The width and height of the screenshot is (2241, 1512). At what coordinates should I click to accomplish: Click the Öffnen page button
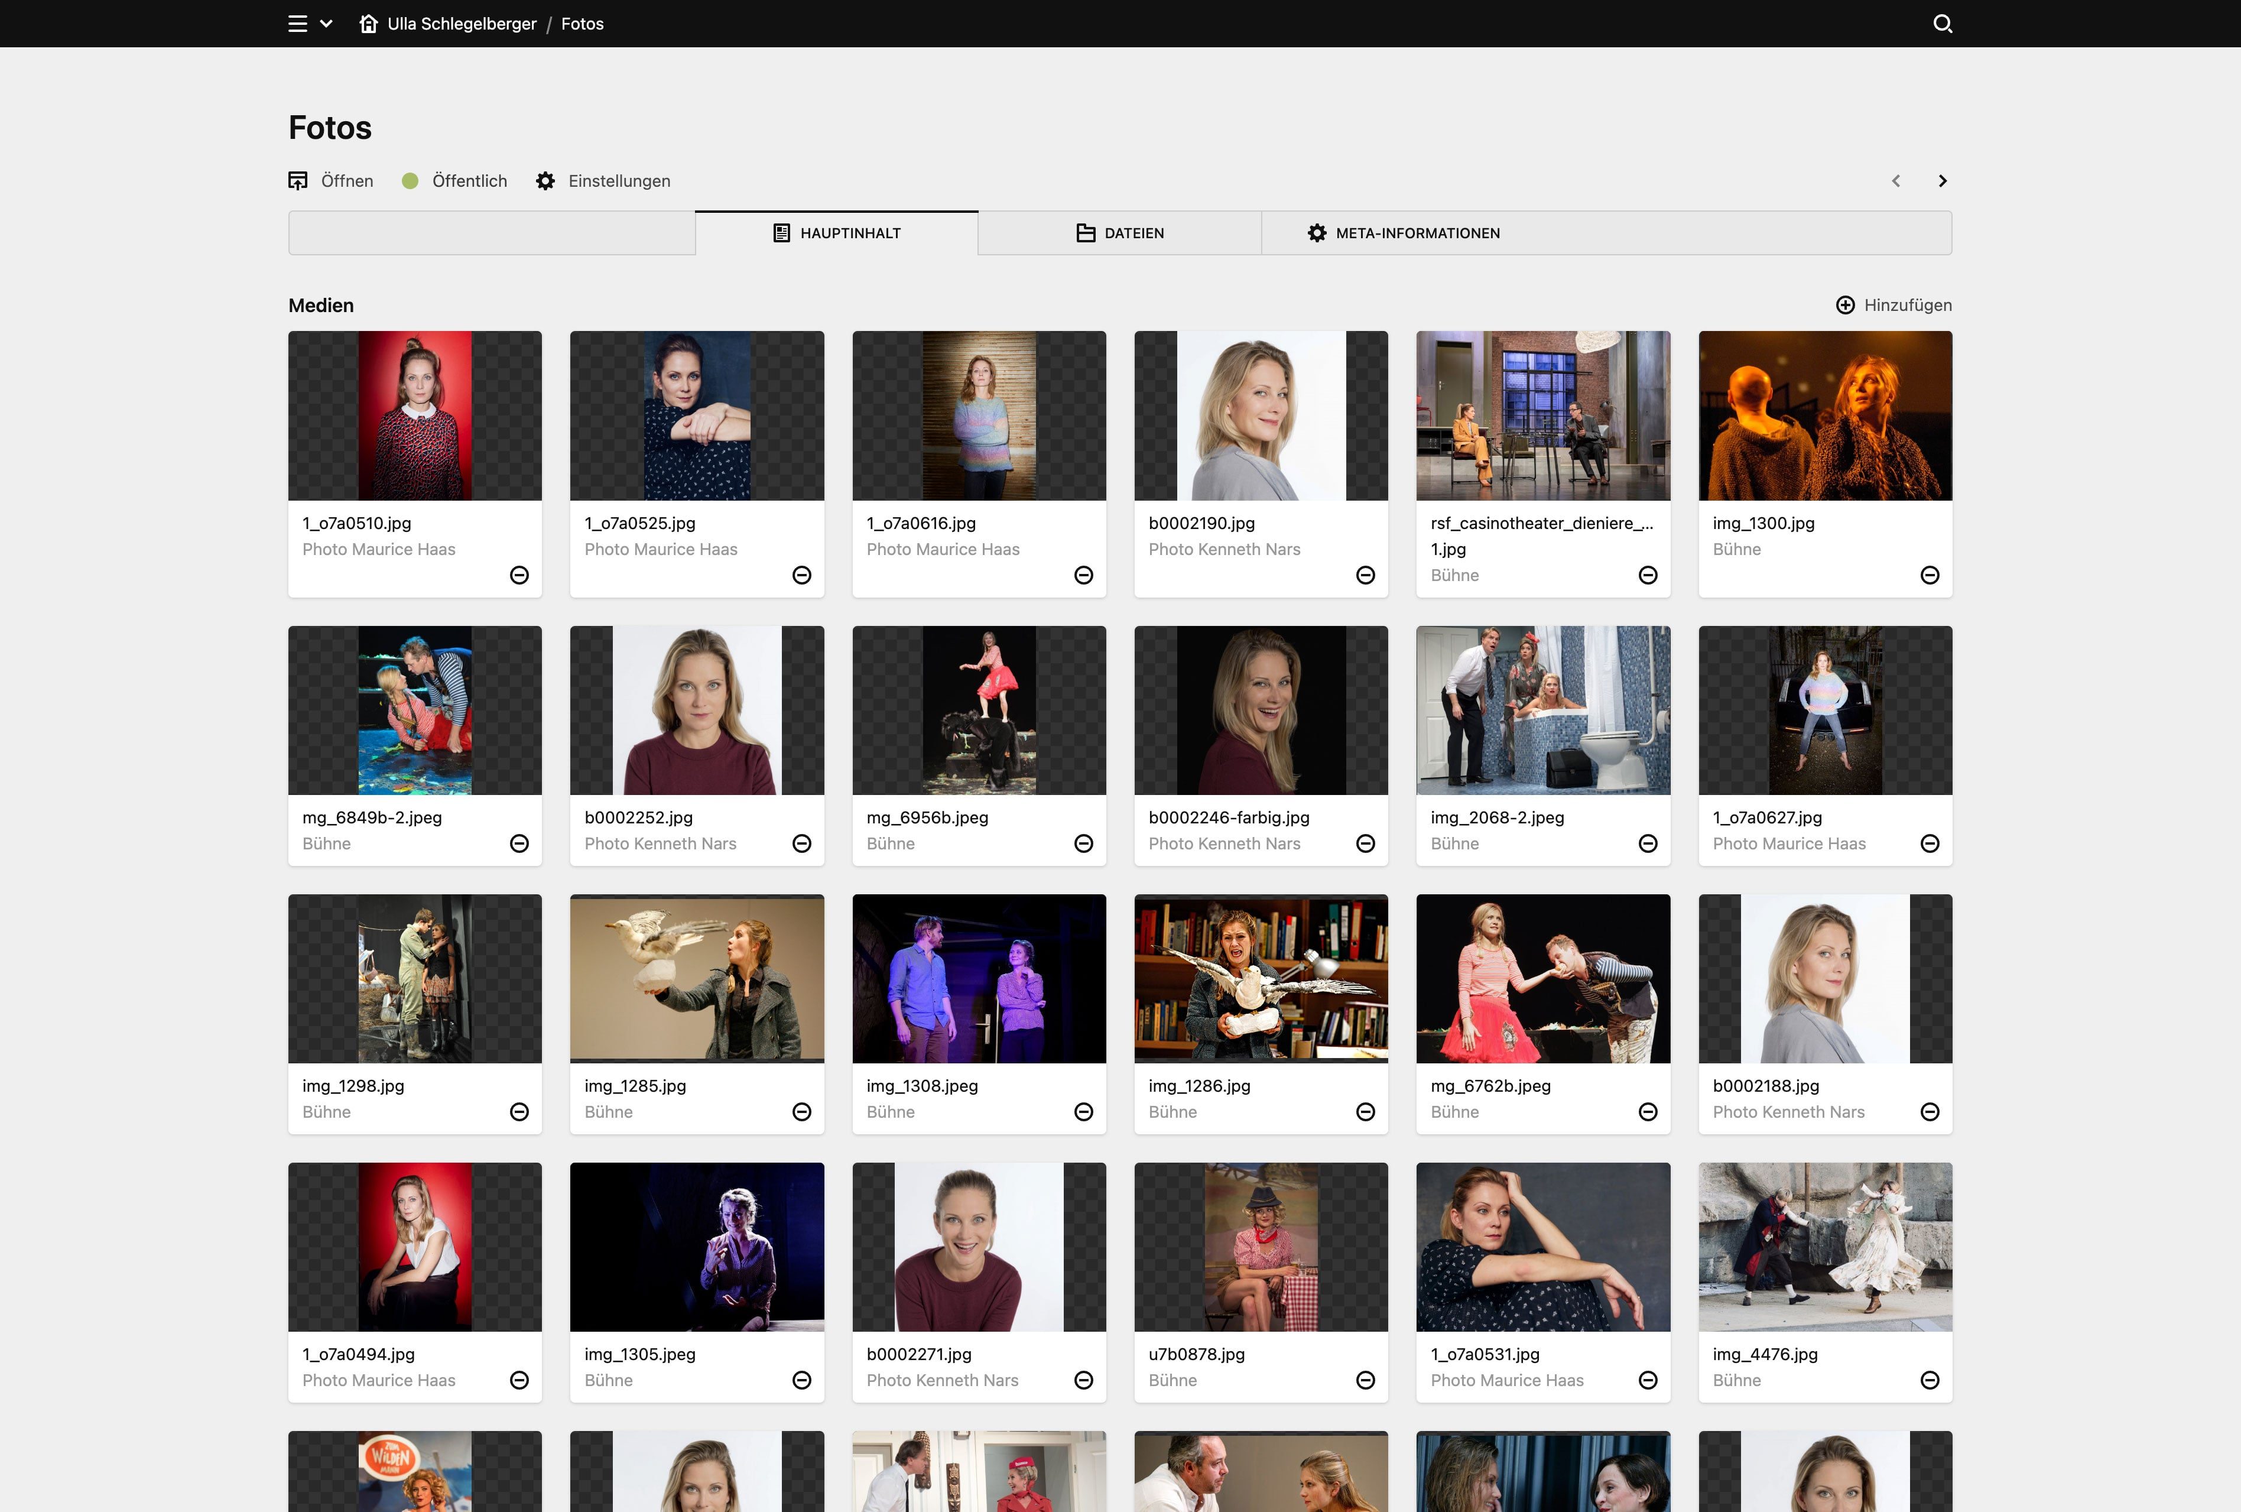click(x=330, y=181)
